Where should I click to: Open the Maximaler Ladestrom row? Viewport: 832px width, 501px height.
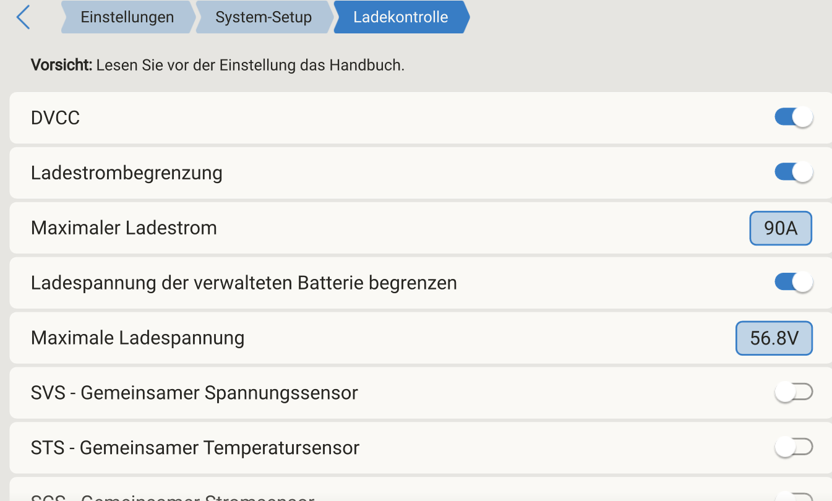click(x=124, y=228)
